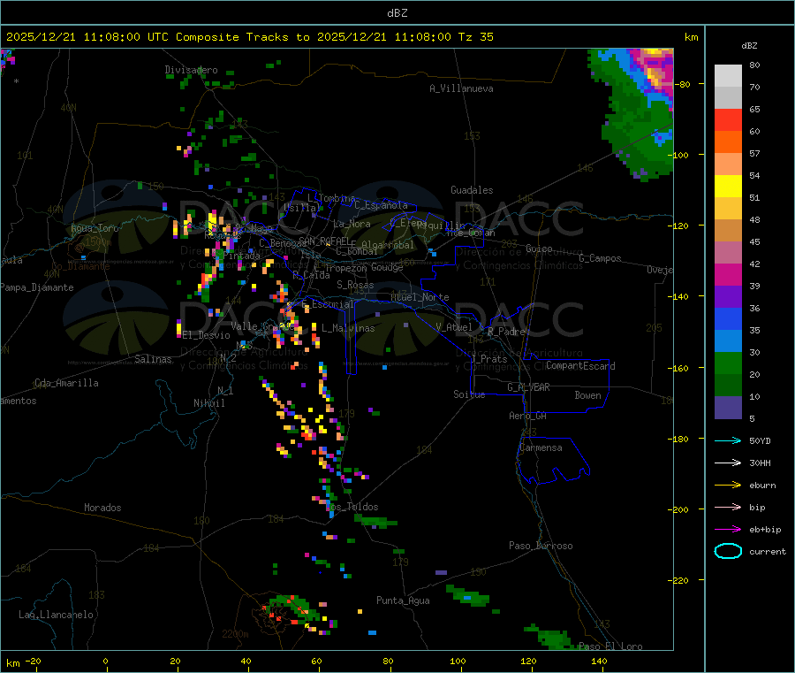Click the A_Villanueva map label
Screen dimensions: 795x673
(461, 88)
